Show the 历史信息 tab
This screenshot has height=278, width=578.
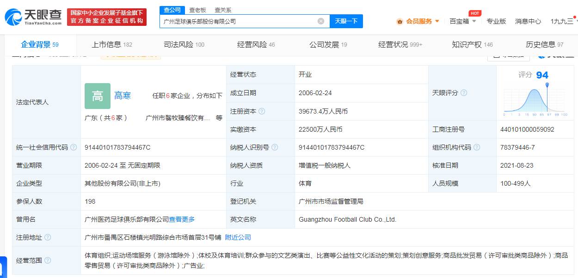click(545, 44)
